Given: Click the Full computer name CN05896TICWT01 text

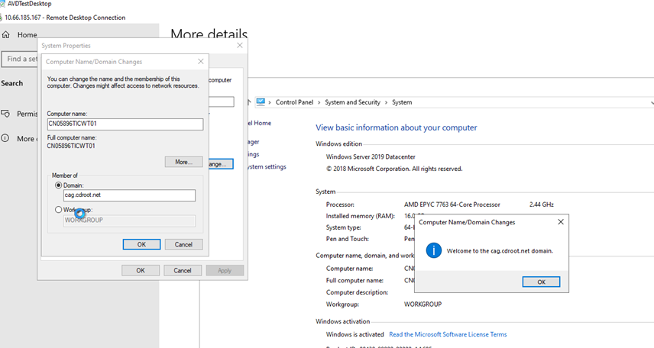Looking at the screenshot, I should pyautogui.click(x=71, y=146).
